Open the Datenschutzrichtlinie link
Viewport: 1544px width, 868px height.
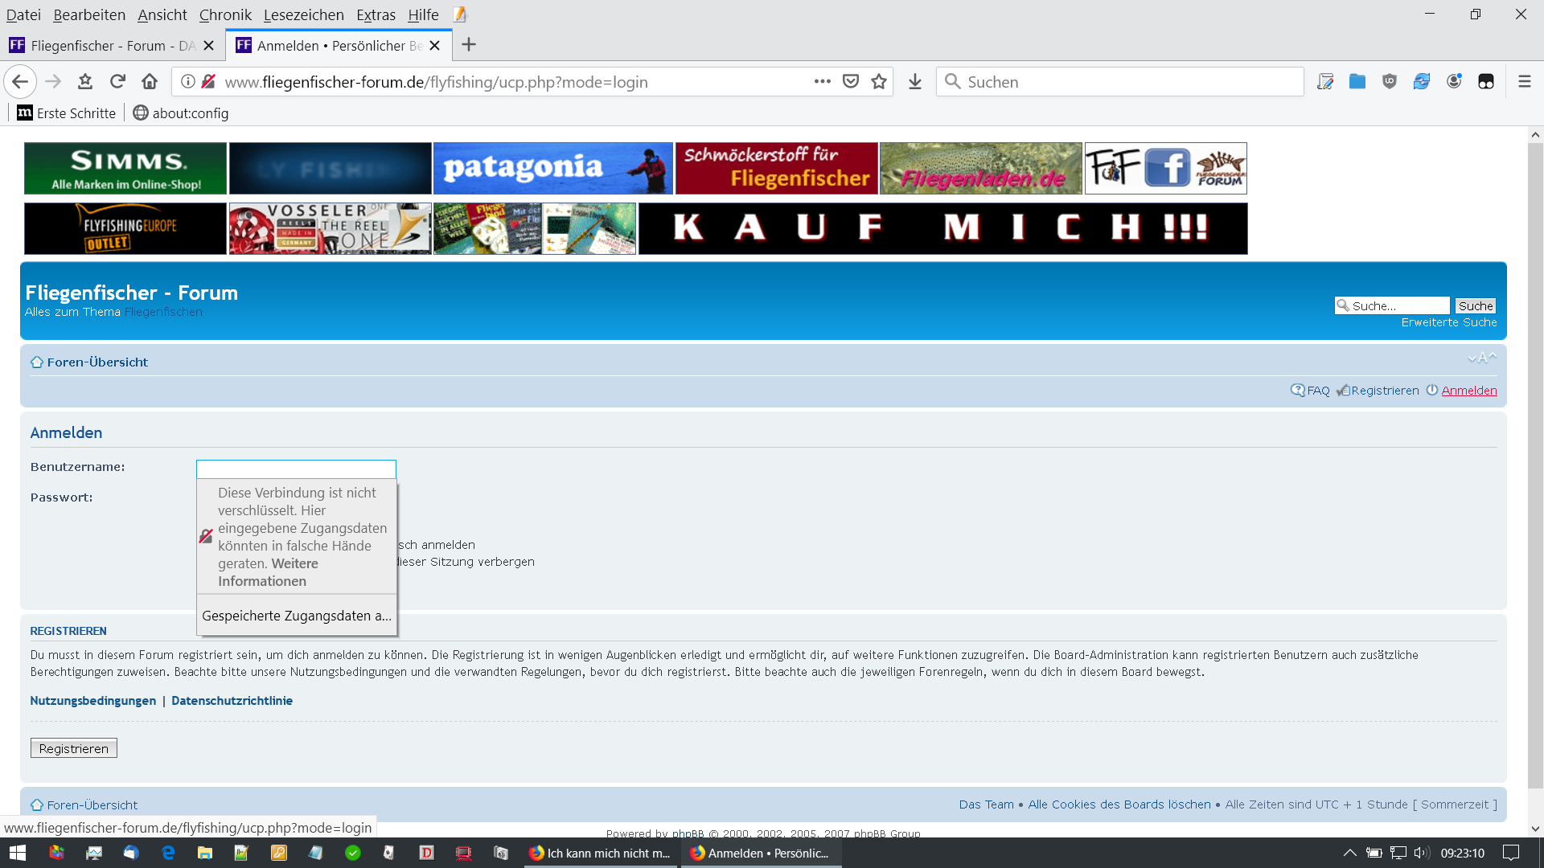click(232, 701)
